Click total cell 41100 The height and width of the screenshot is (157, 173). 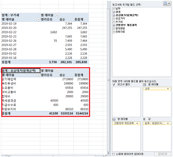click(x=54, y=113)
